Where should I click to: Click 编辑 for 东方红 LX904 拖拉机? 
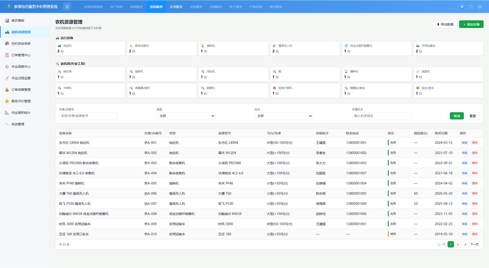(465, 142)
